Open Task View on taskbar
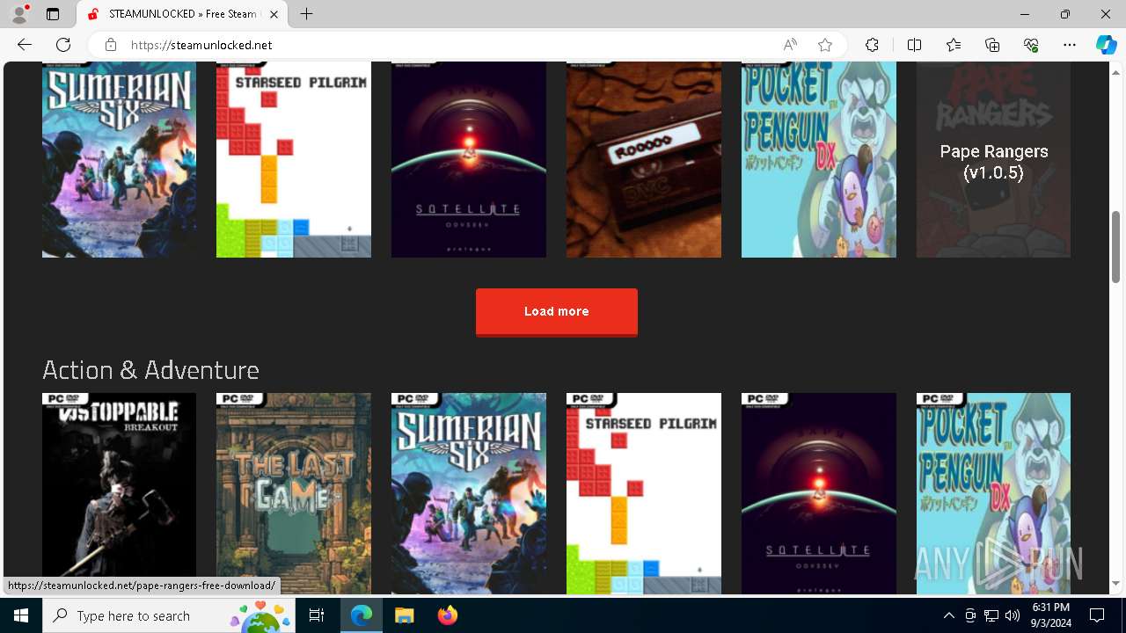The width and height of the screenshot is (1126, 633). click(x=318, y=615)
